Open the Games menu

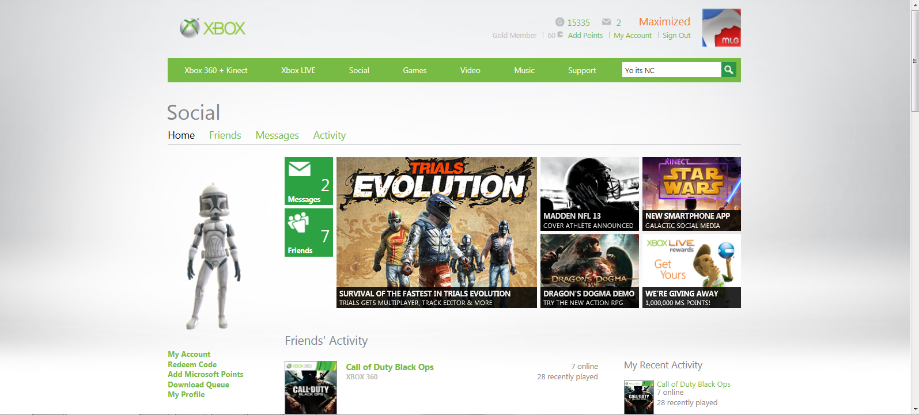click(414, 70)
